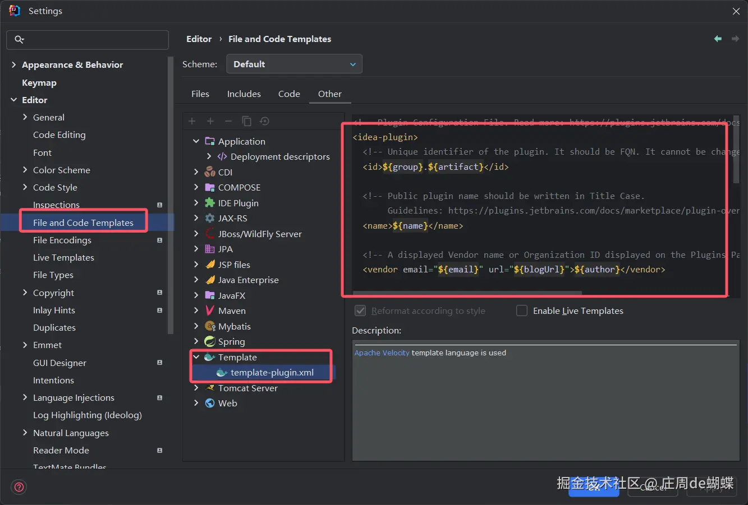The width and height of the screenshot is (748, 505).
Task: Click the search magnifier icon
Action: (19, 39)
